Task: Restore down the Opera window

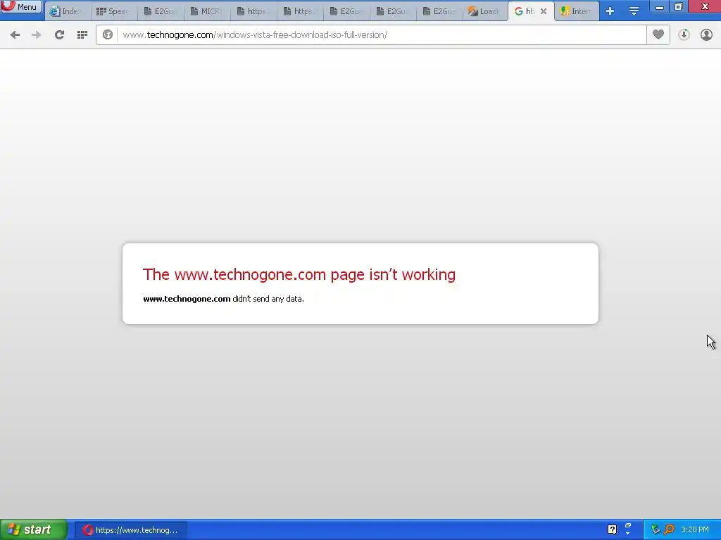Action: [x=679, y=7]
